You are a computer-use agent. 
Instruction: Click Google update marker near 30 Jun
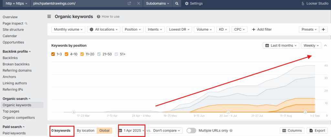[228, 112]
